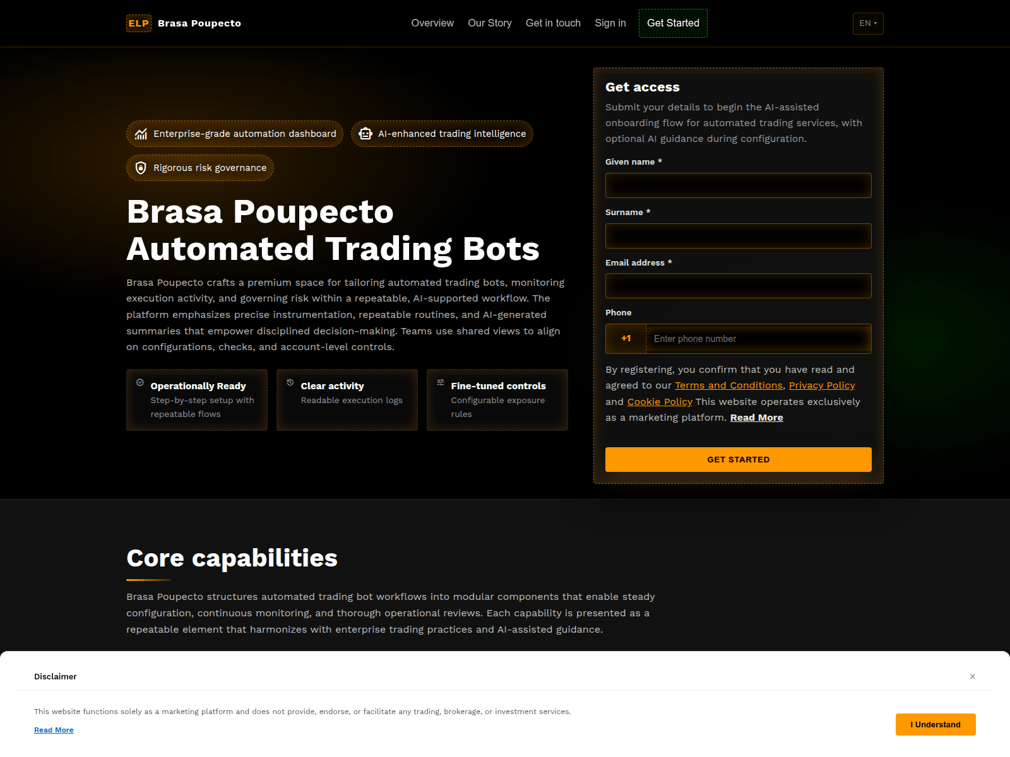1010x757 pixels.
Task: Click the sliders icon beside Fine-tuned controls
Action: (441, 382)
